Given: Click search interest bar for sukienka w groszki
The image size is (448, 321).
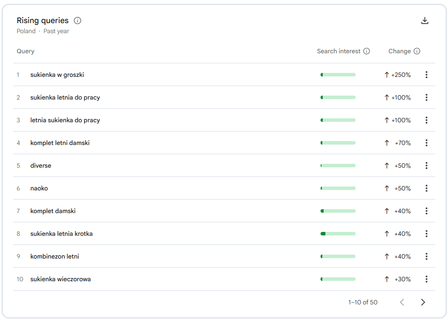Looking at the screenshot, I should point(338,75).
